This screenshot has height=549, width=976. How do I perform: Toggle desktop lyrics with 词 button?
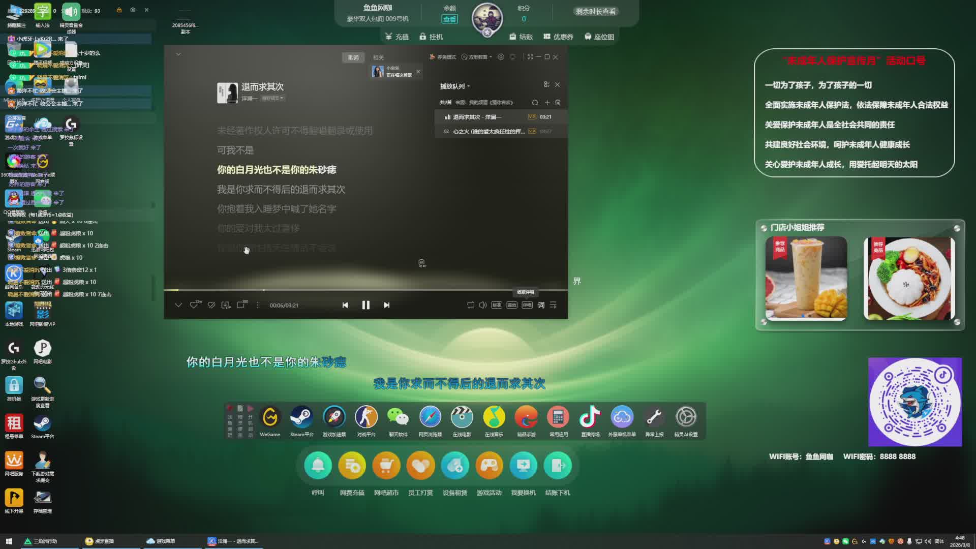coord(541,305)
